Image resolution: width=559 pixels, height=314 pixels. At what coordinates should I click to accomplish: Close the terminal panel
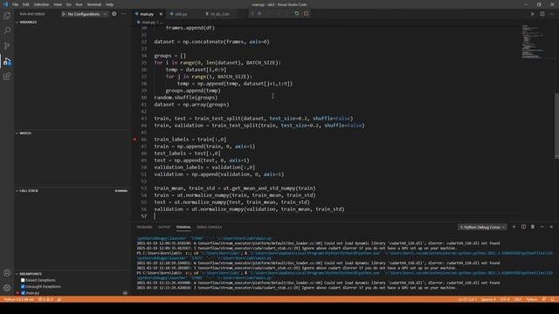click(551, 227)
